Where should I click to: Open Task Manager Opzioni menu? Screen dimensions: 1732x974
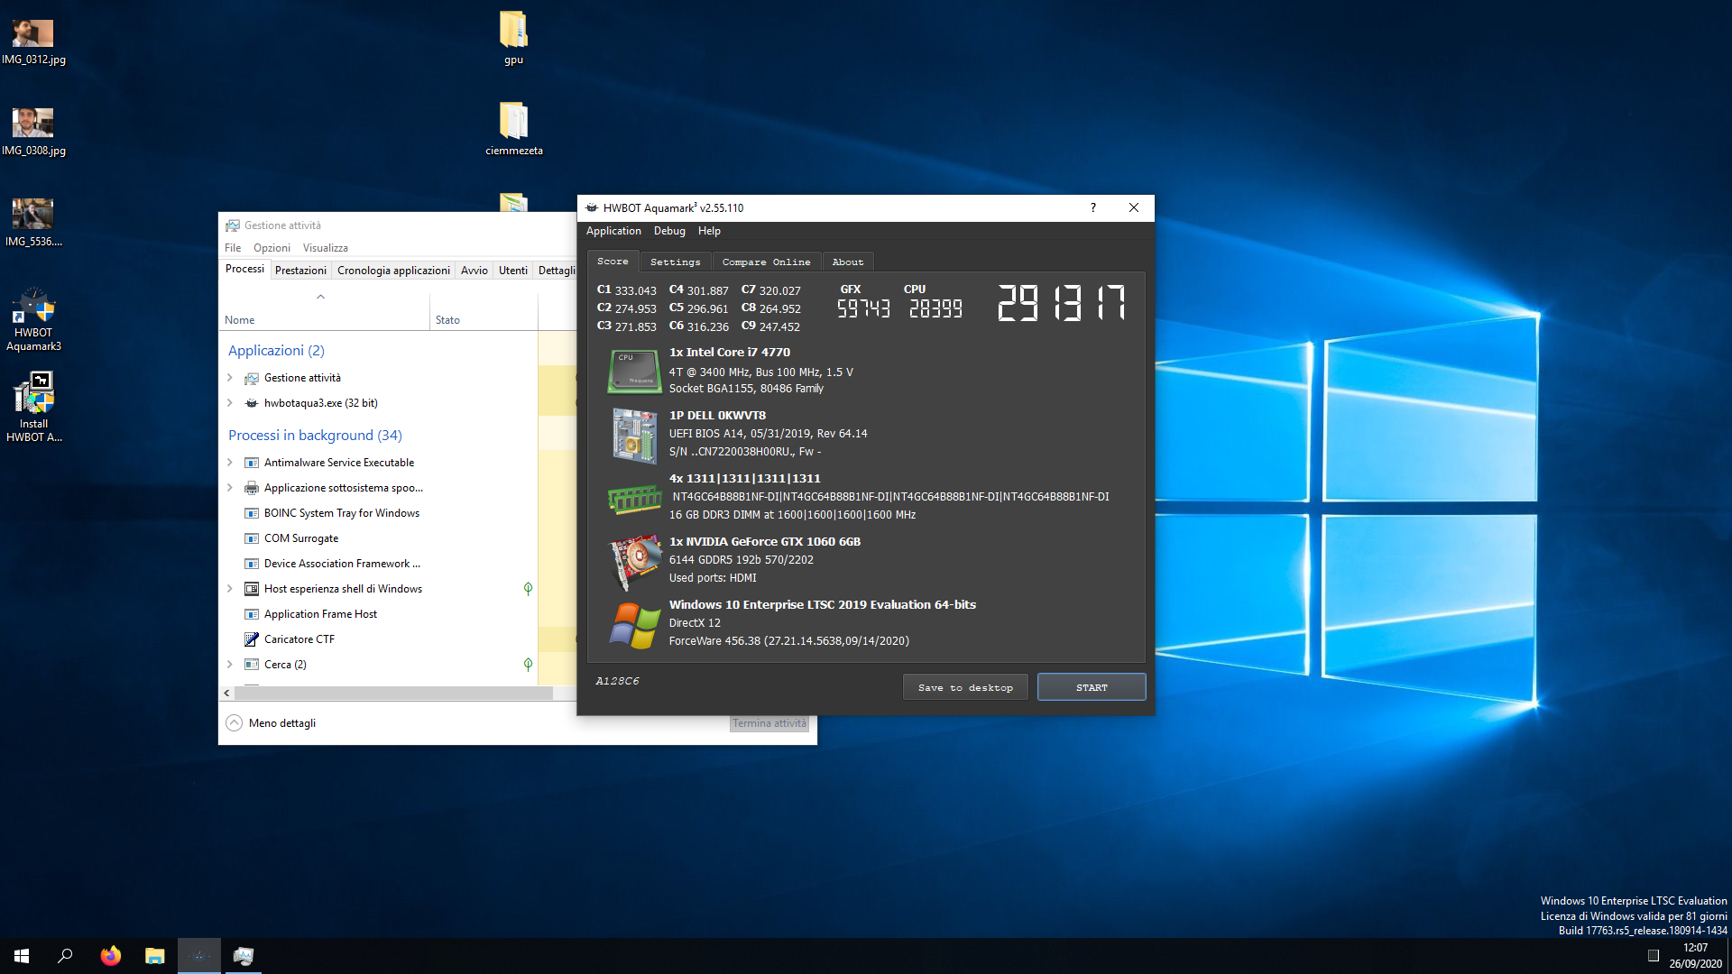pos(272,248)
